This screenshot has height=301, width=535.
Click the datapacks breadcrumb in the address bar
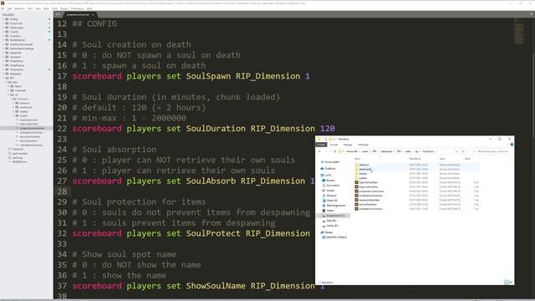tap(386, 151)
